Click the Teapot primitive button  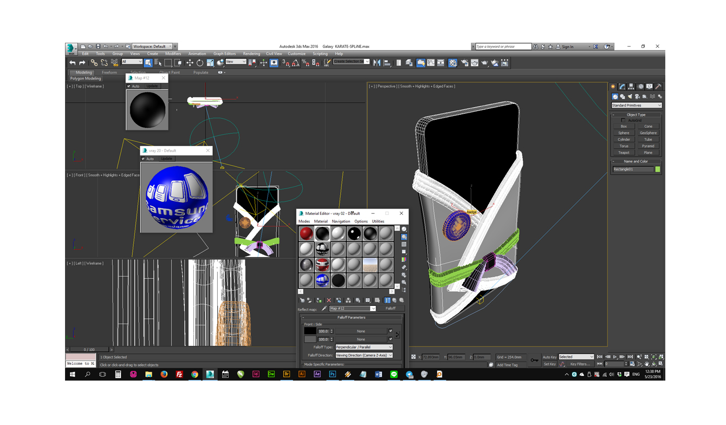[x=624, y=153]
